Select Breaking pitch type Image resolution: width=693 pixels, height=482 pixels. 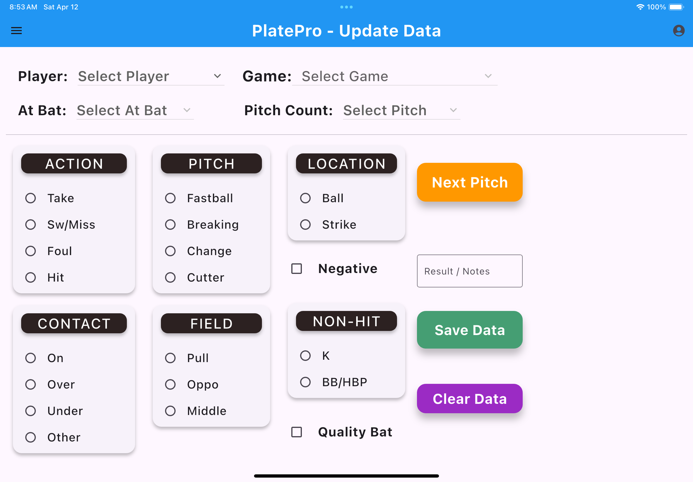click(170, 224)
